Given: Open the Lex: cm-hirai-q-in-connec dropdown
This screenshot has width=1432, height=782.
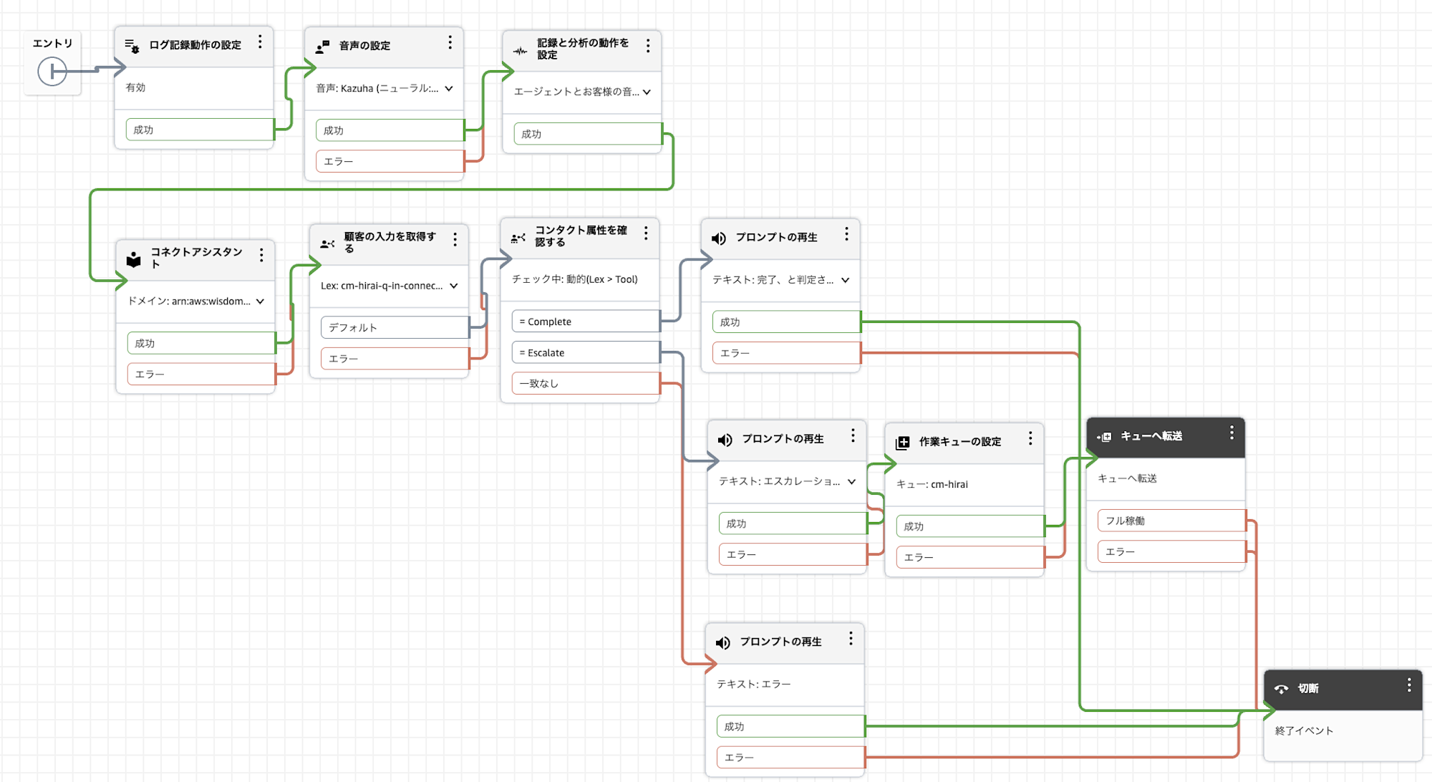Looking at the screenshot, I should point(453,286).
